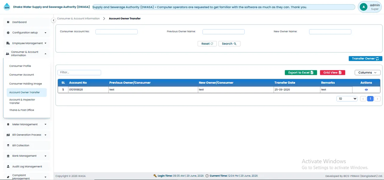Click the key icon beside Login Time
The height and width of the screenshot is (180, 384).
155,176
